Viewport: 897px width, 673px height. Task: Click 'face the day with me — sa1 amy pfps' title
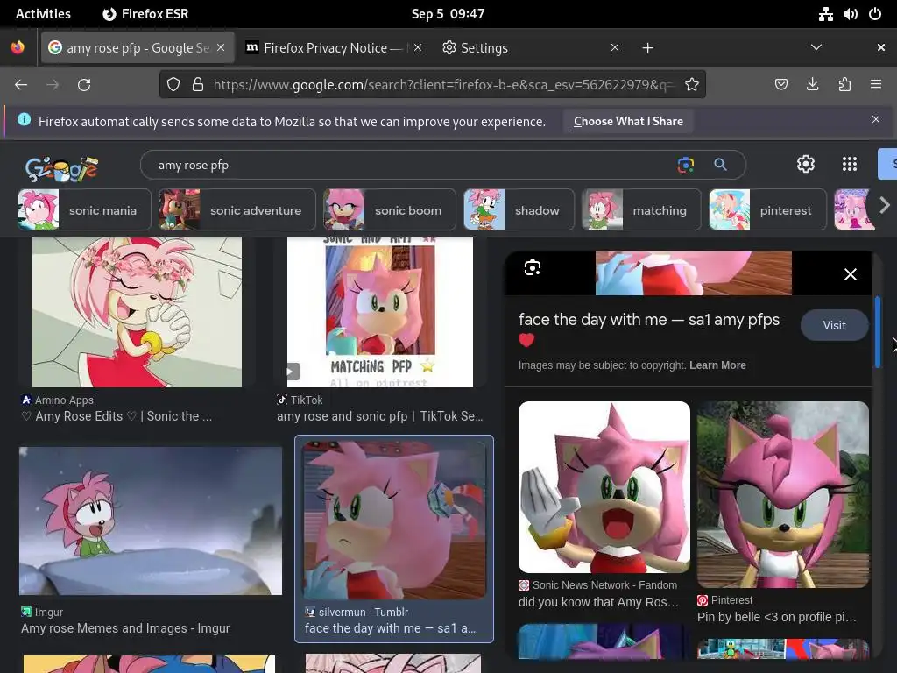tap(649, 328)
